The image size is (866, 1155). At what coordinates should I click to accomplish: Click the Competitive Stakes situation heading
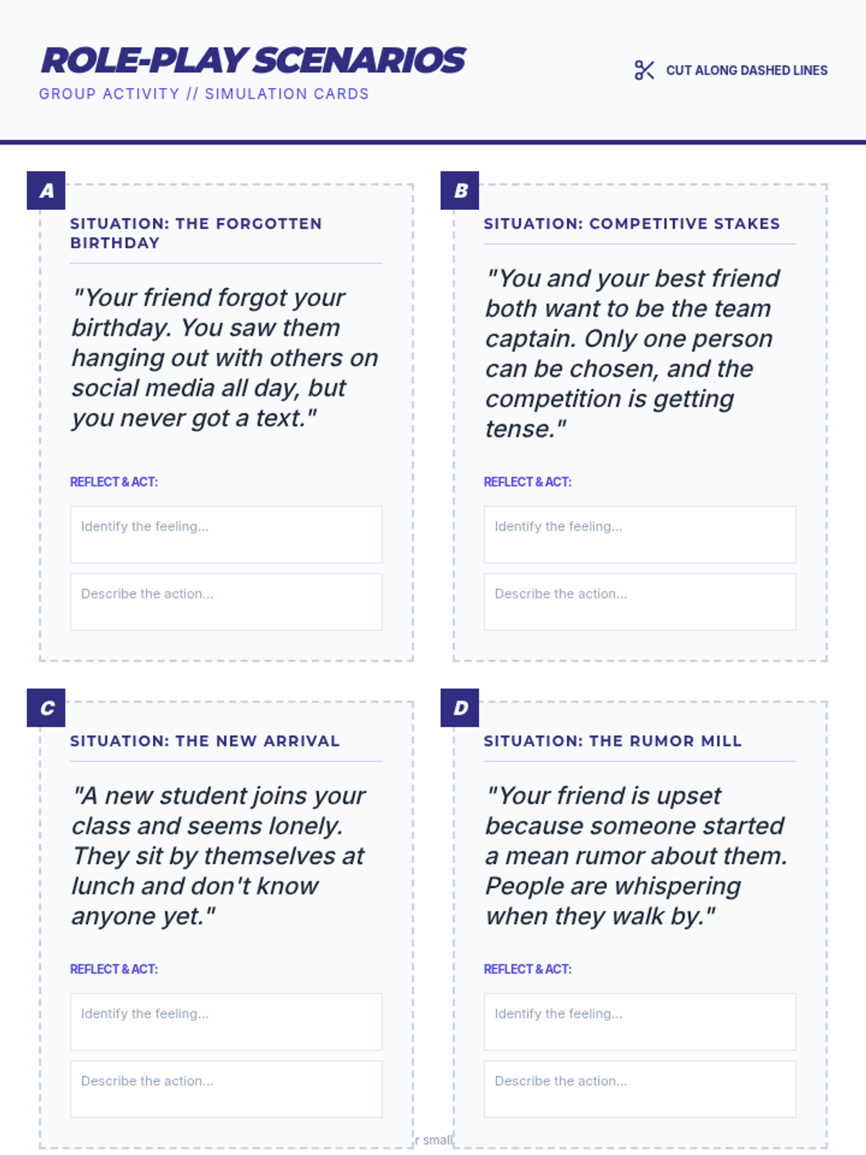(631, 224)
